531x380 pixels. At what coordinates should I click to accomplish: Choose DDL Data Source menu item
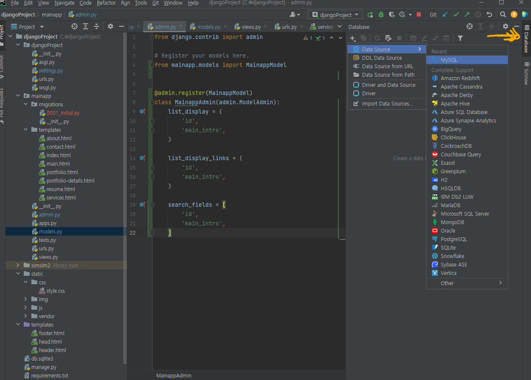(387, 58)
